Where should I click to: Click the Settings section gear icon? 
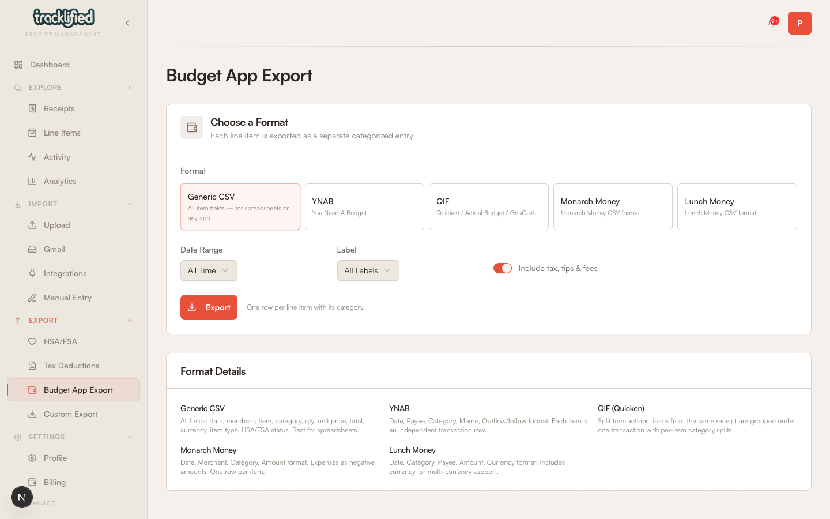(18, 437)
